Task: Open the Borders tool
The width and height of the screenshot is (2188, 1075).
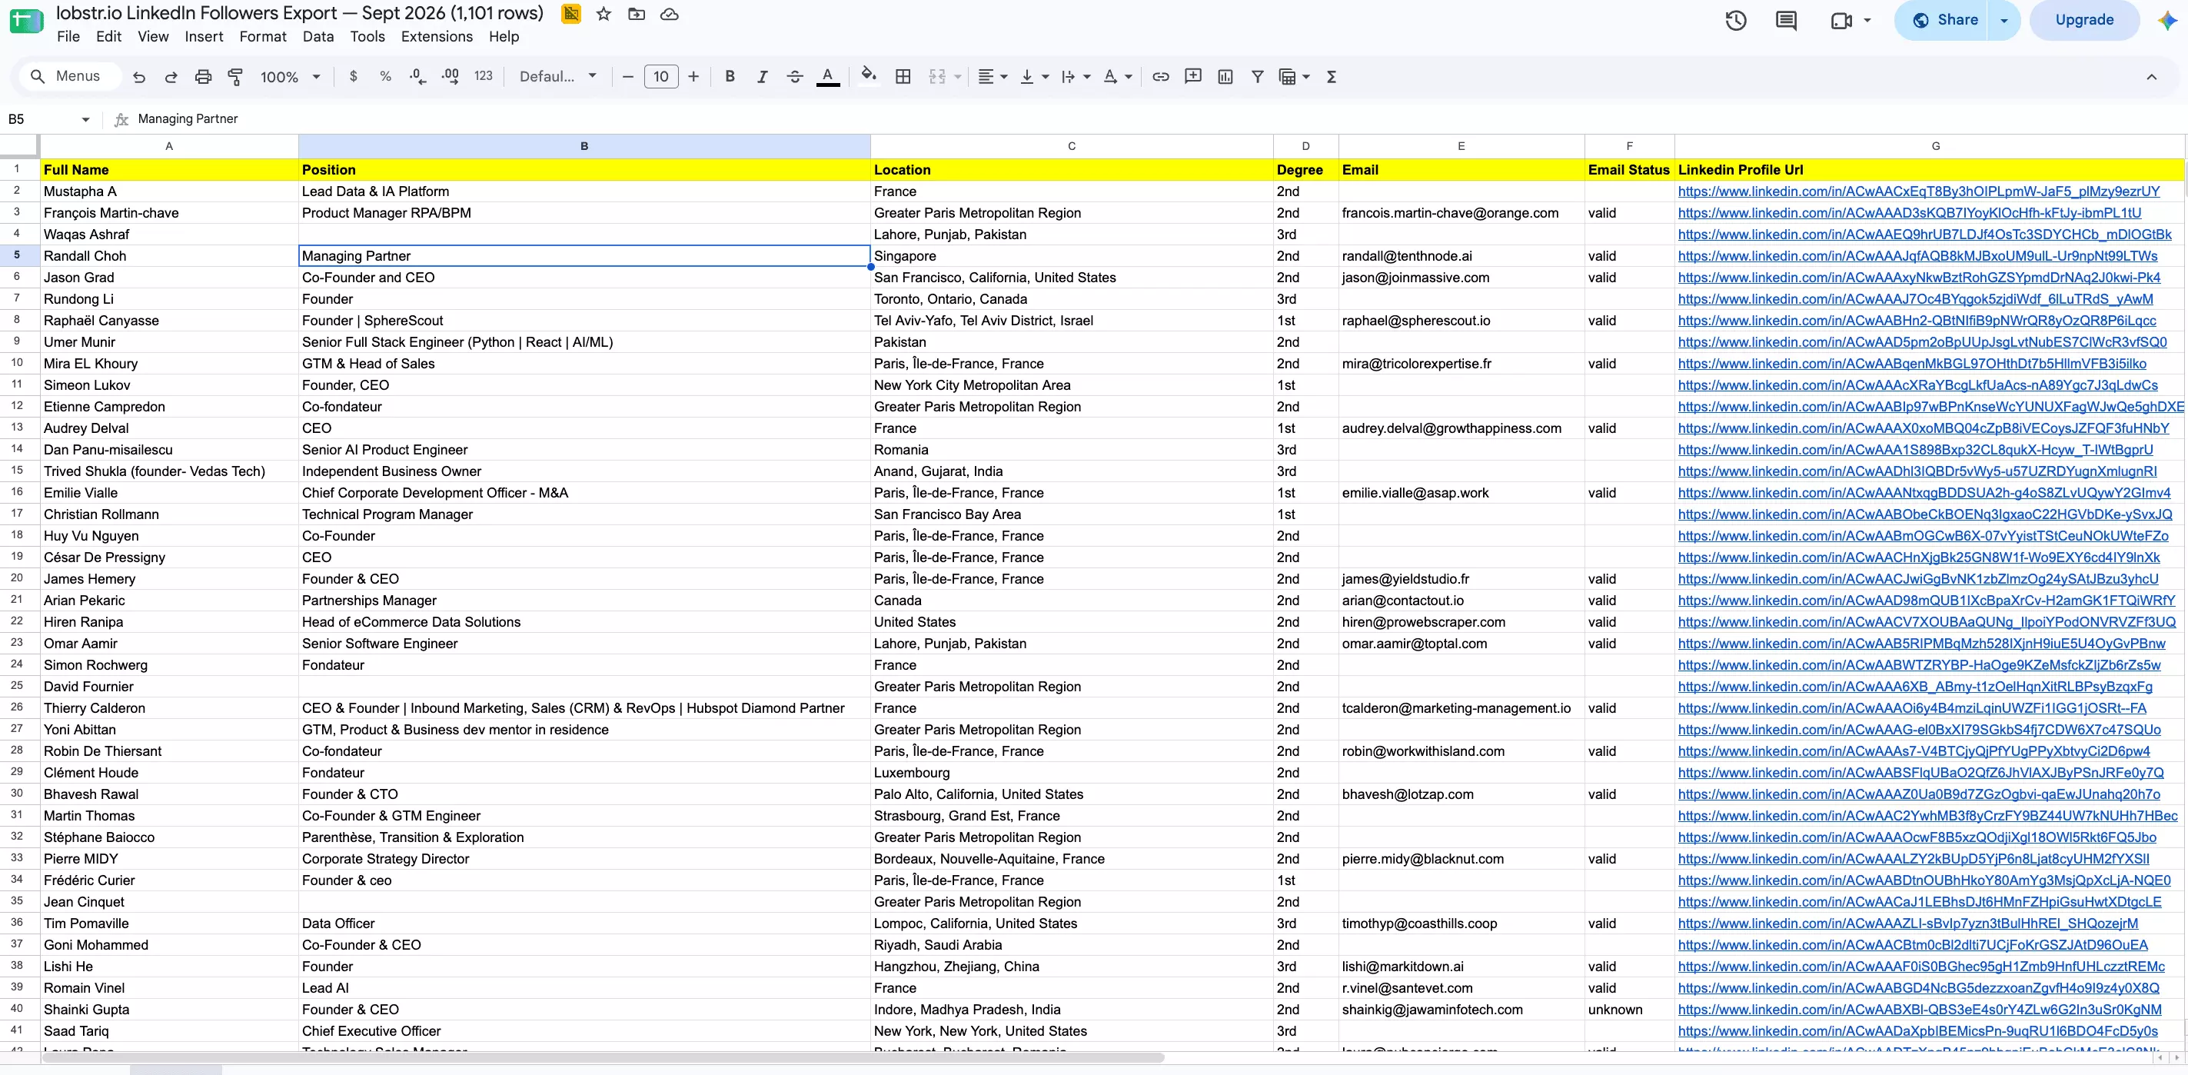Action: click(903, 76)
